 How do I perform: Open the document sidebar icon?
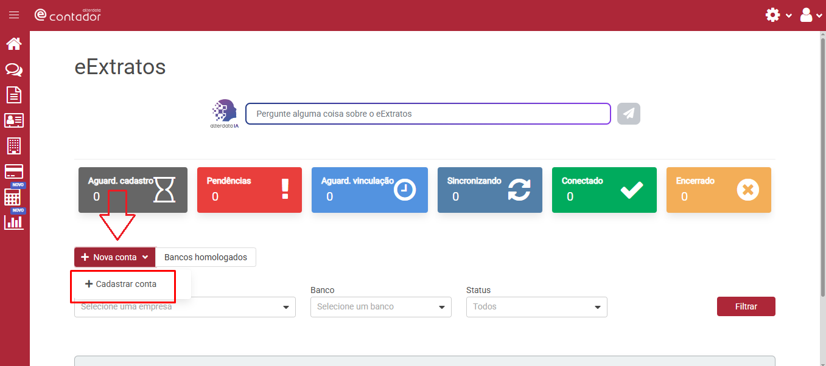point(14,95)
